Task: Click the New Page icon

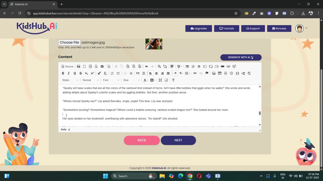Action: (84, 66)
